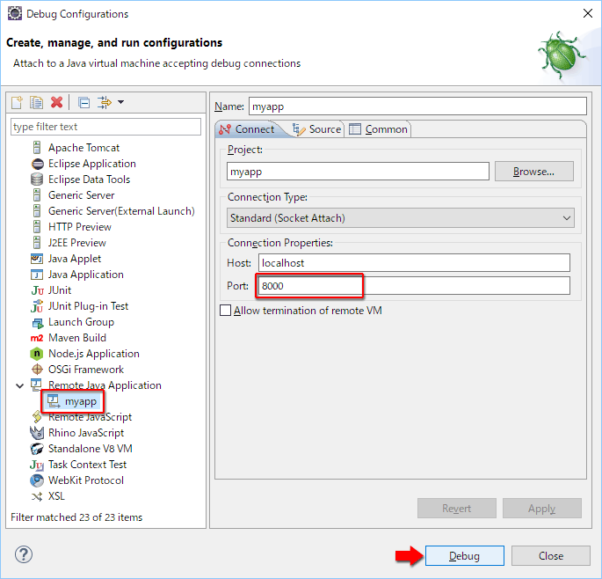Switch to the Common tab
This screenshot has width=602, height=579.
point(379,129)
